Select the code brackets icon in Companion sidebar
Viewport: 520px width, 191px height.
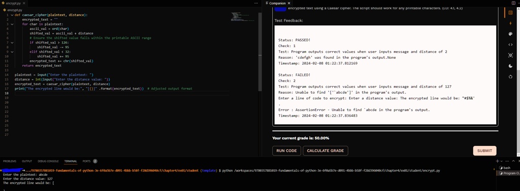(510, 45)
